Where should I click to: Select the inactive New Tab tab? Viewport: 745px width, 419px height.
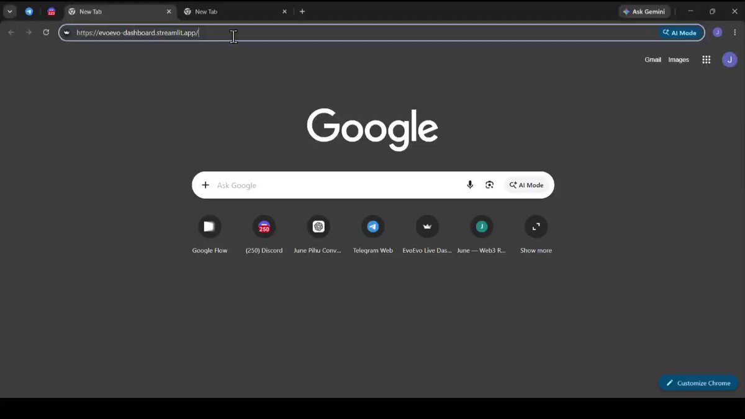coord(236,12)
